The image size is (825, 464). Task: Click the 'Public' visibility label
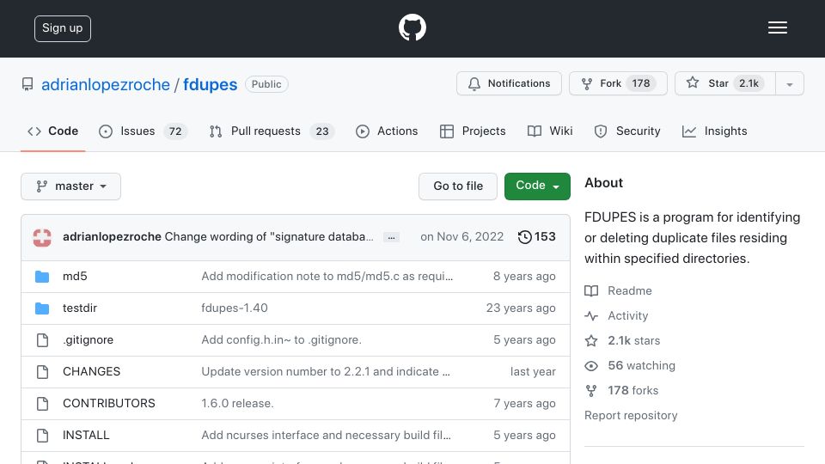point(266,84)
